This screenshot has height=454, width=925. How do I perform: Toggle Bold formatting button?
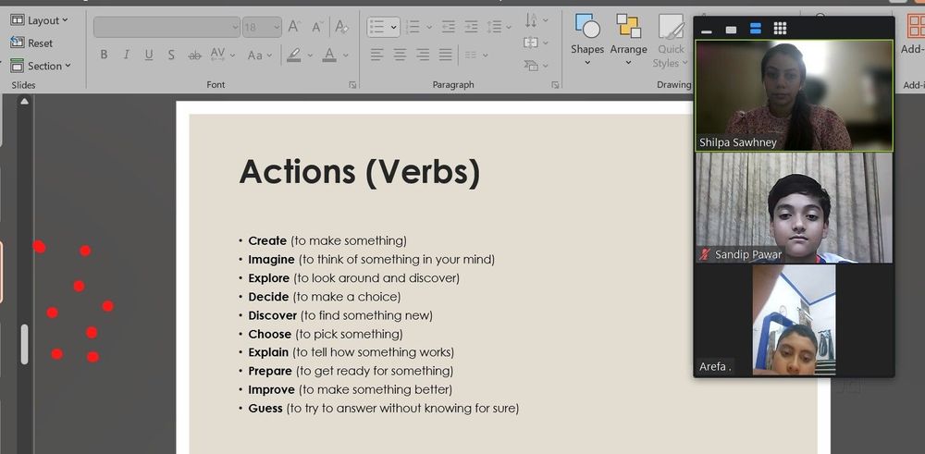[x=104, y=55]
